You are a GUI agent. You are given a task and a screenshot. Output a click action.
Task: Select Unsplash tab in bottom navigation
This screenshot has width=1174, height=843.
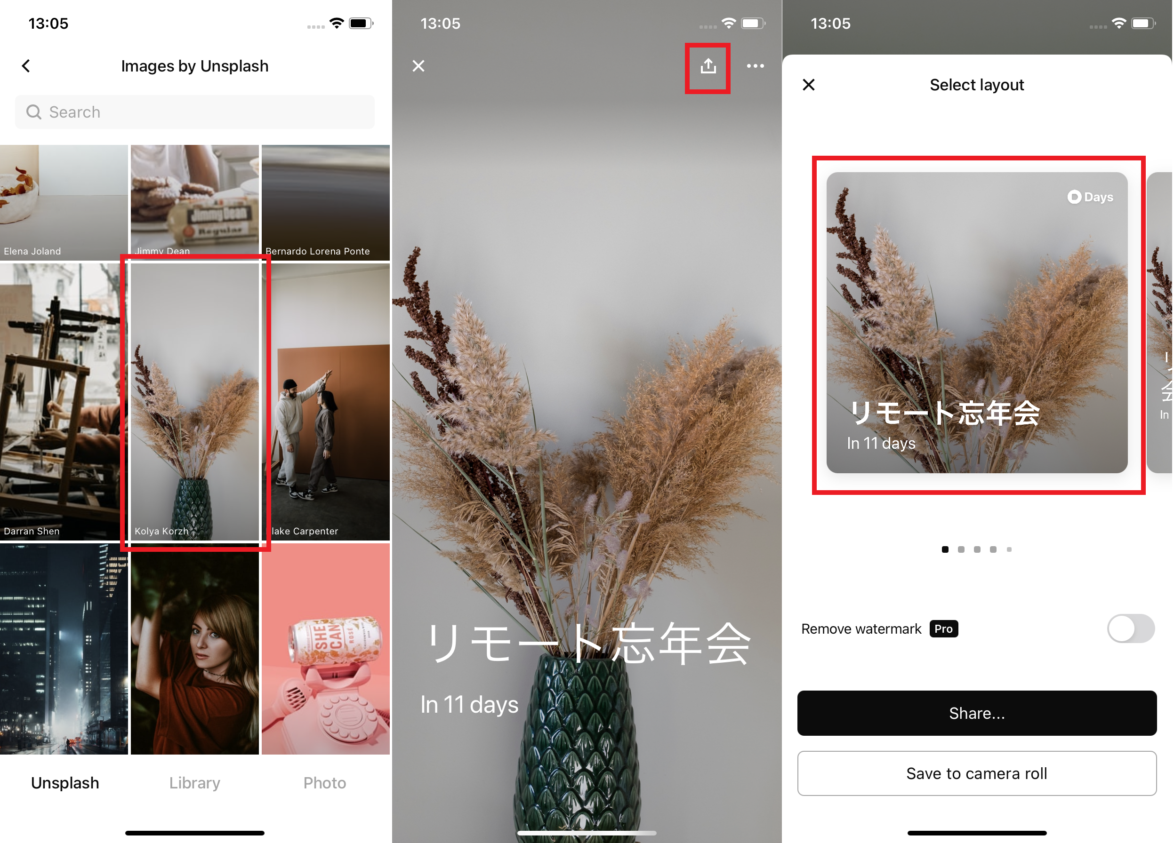click(64, 781)
